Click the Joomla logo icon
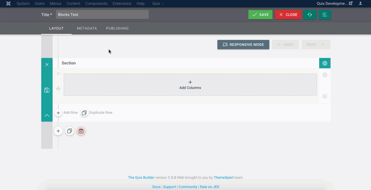371x190 pixels. coord(8,3)
